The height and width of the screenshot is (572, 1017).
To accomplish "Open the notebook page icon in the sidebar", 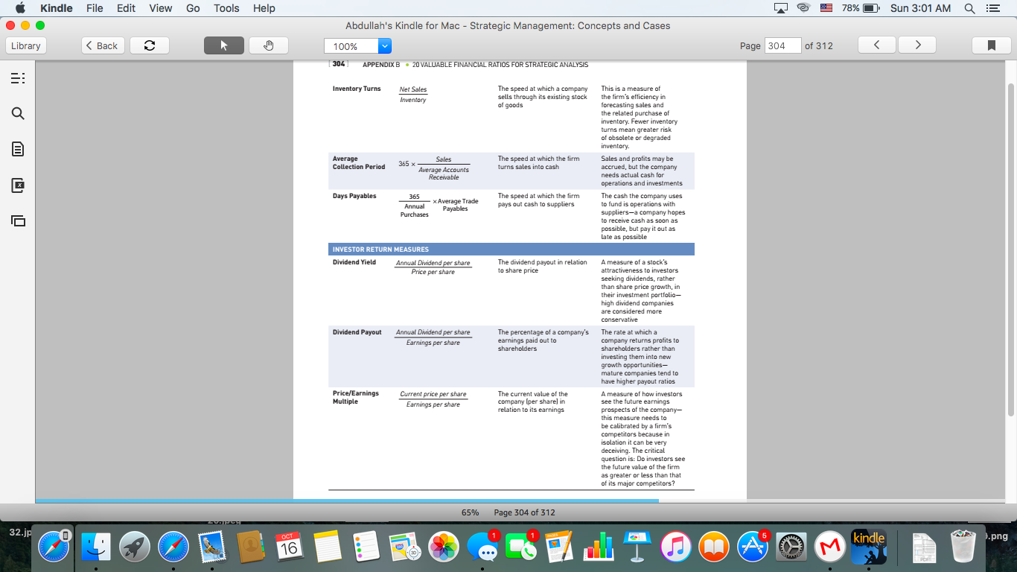I will coord(19,150).
